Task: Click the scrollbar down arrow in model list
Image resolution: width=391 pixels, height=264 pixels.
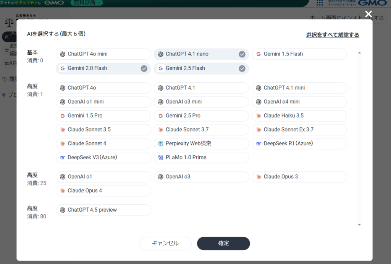Action: 359,225
